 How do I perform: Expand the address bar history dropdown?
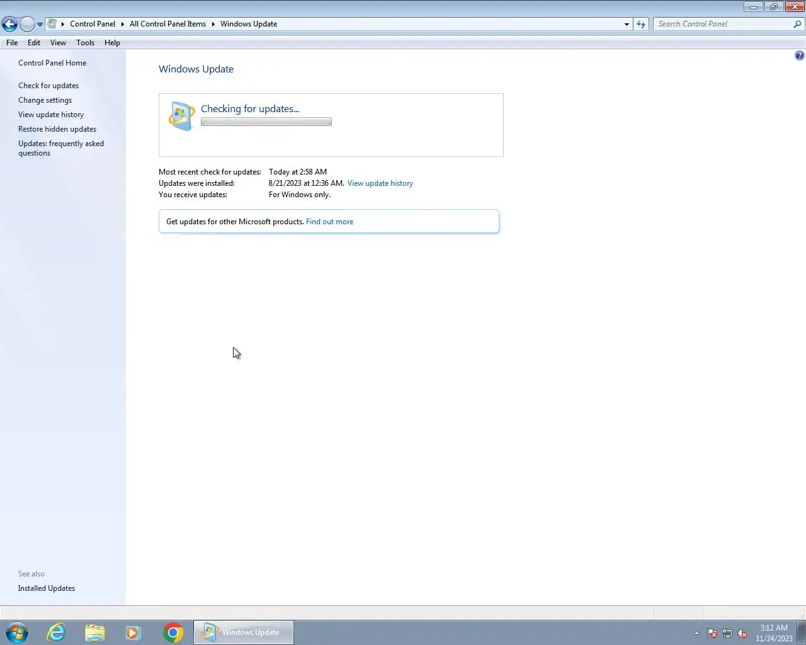coord(627,24)
